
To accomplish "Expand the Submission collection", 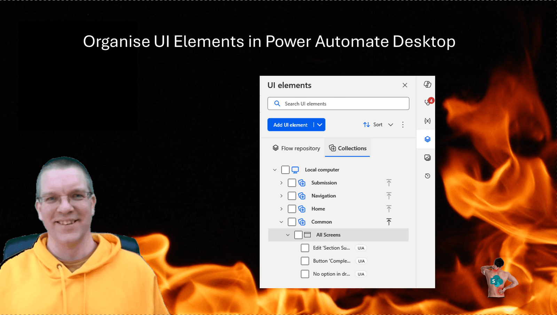I will tap(281, 183).
